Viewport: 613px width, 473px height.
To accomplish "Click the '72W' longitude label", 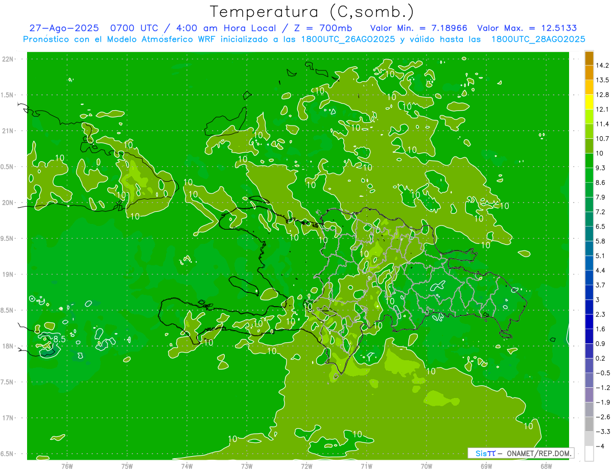I will (306, 466).
